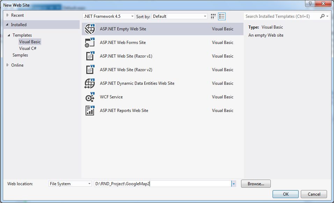Open the web location path history dropdown arrow
Image resolution: width=334 pixels, height=203 pixels.
click(x=234, y=184)
